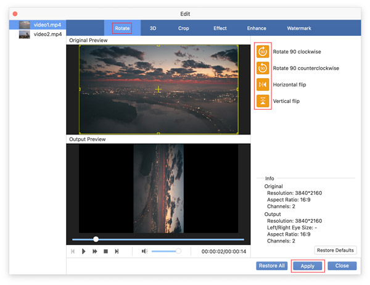Stop the video playback
Viewport: 370px width, 285px height.
pyautogui.click(x=105, y=252)
